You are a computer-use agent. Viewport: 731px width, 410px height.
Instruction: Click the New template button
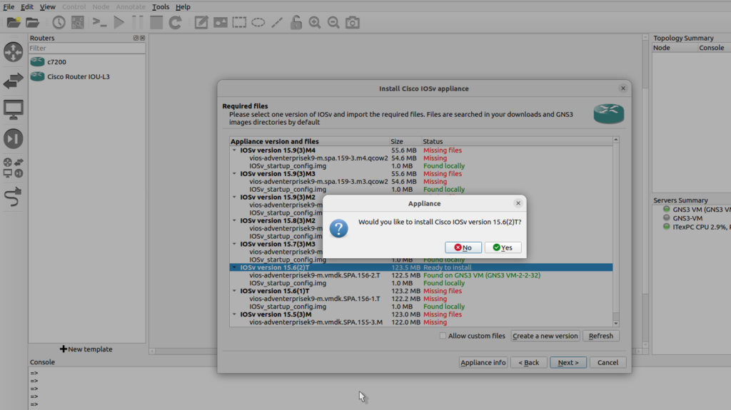(x=86, y=349)
